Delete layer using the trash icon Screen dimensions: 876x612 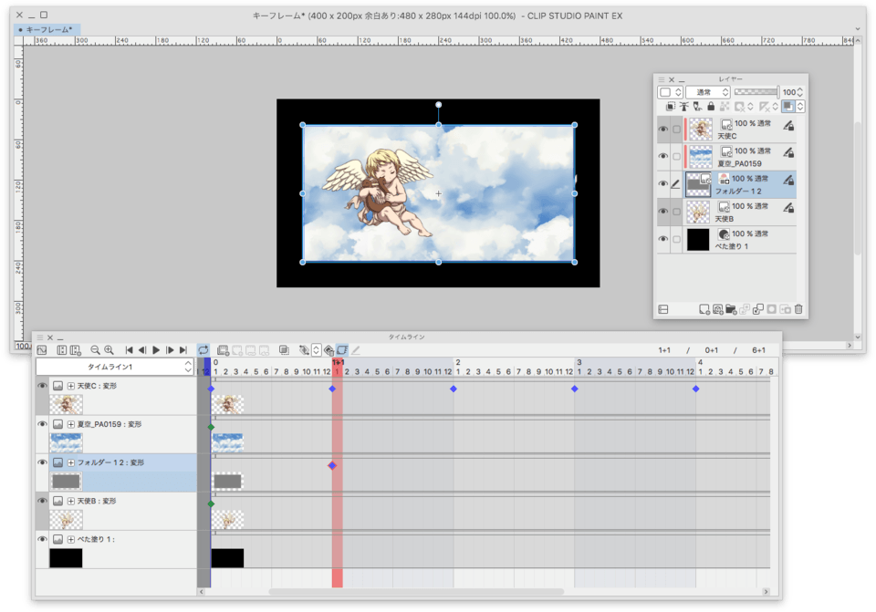[798, 309]
